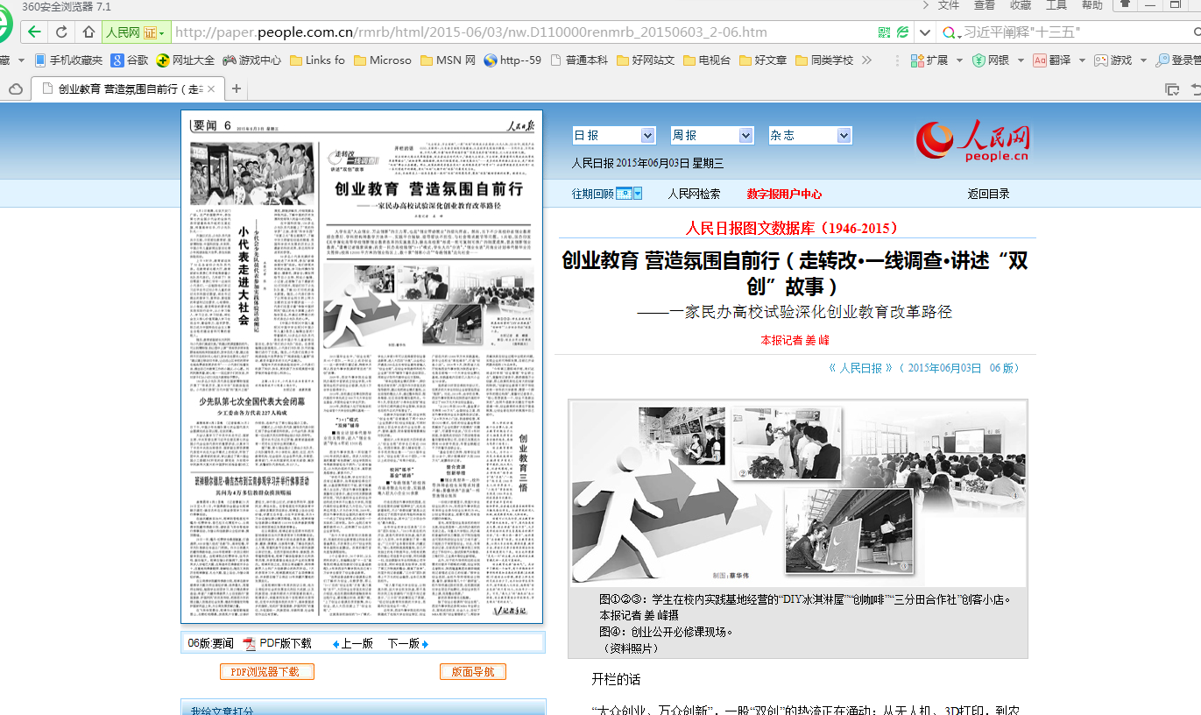
Task: Click the article photo collage image
Action: (798, 493)
